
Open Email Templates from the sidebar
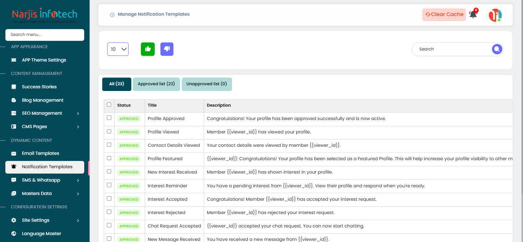pos(41,153)
